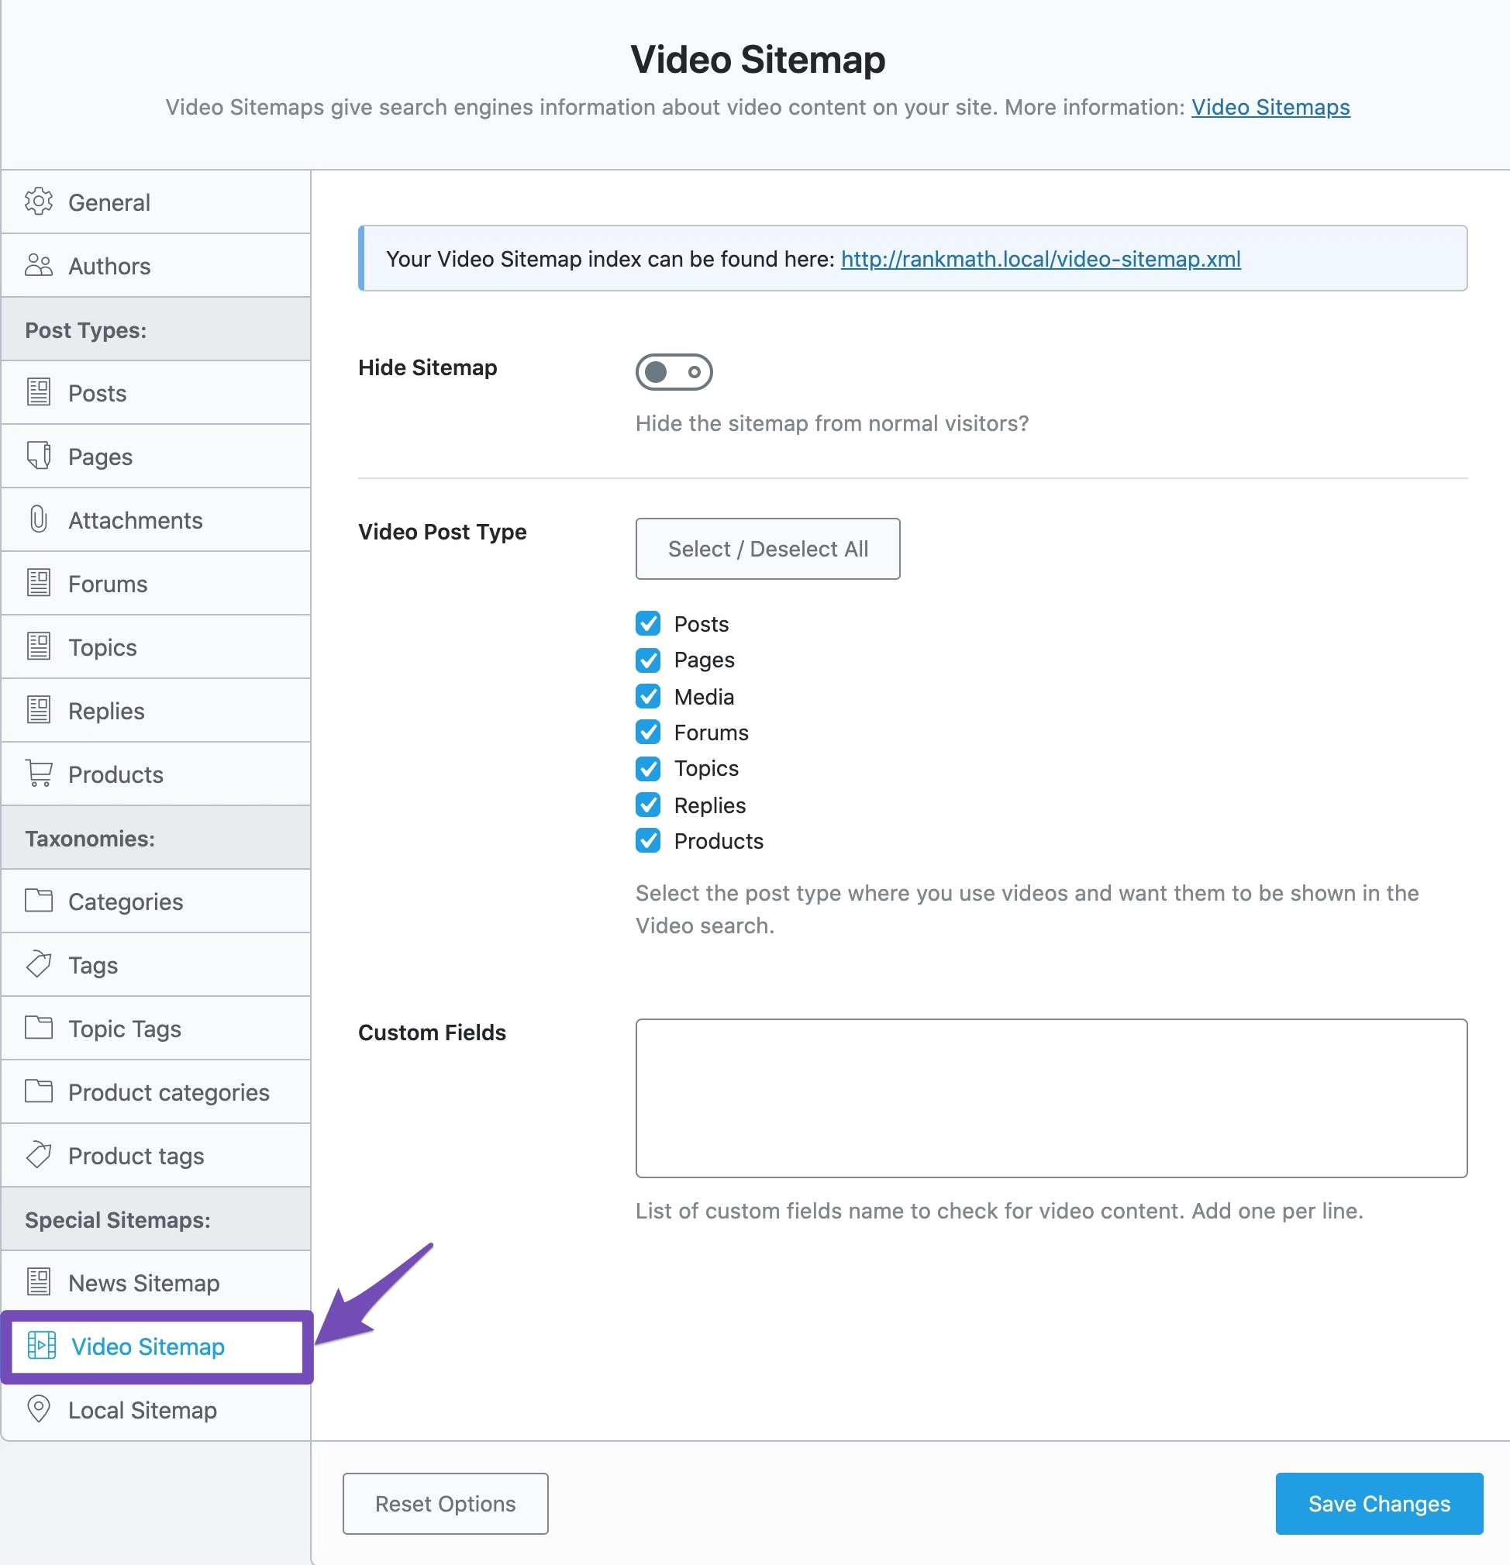Screen dimensions: 1510x1565
Task: Click inside the Custom Fields text area
Action: tap(1051, 1098)
